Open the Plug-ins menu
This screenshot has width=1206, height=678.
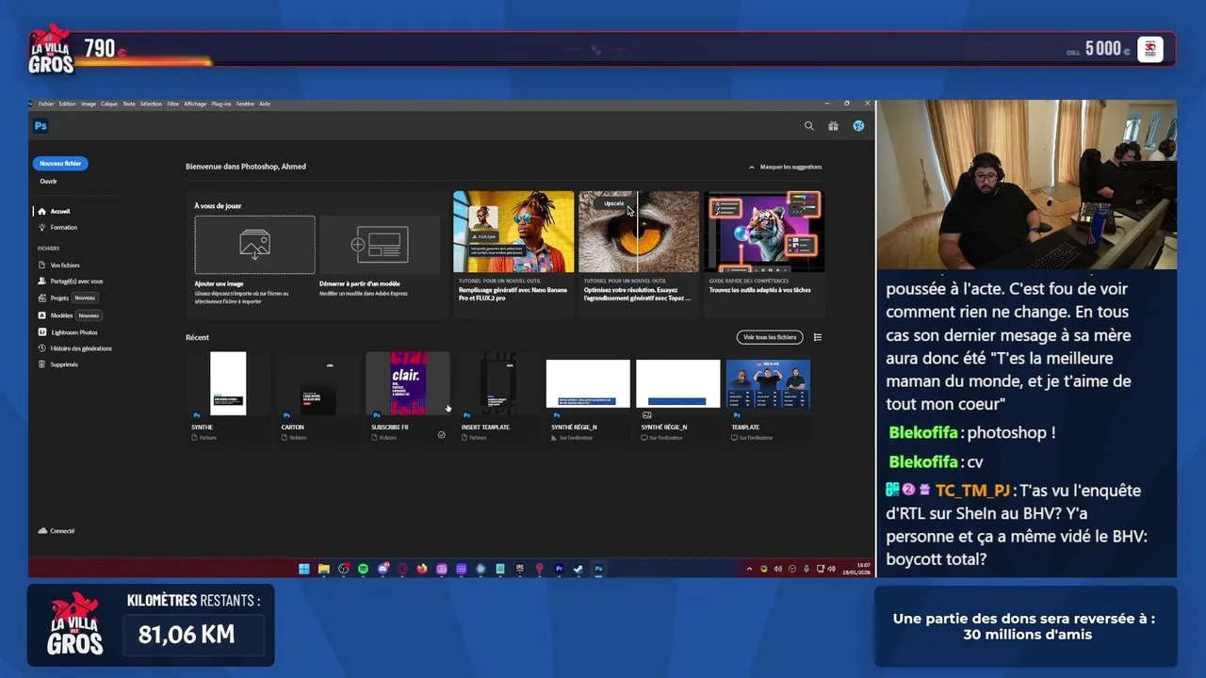click(x=221, y=104)
